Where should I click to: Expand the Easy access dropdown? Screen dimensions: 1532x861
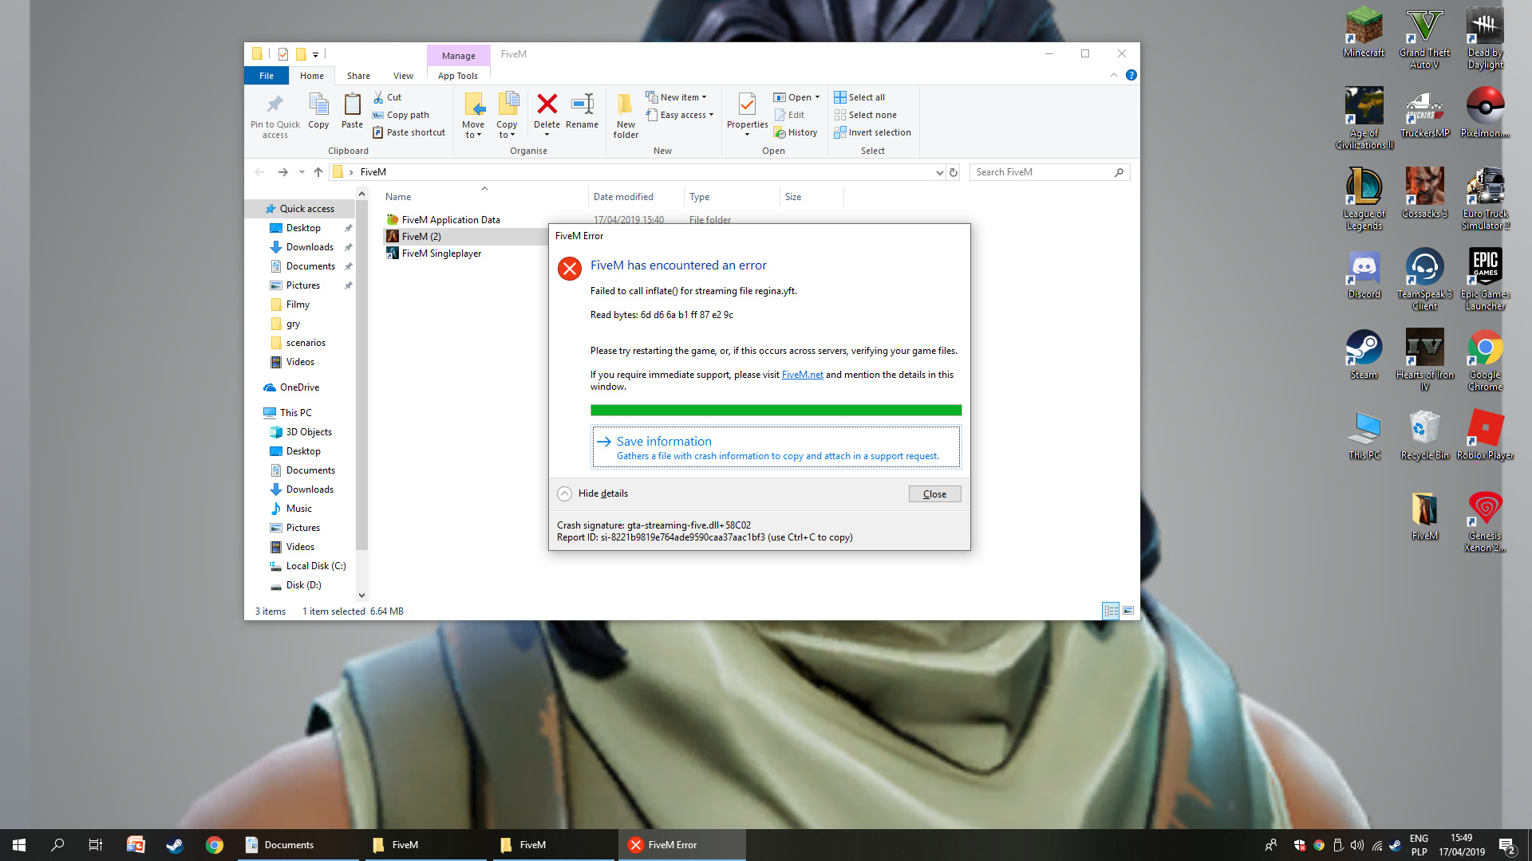point(680,115)
